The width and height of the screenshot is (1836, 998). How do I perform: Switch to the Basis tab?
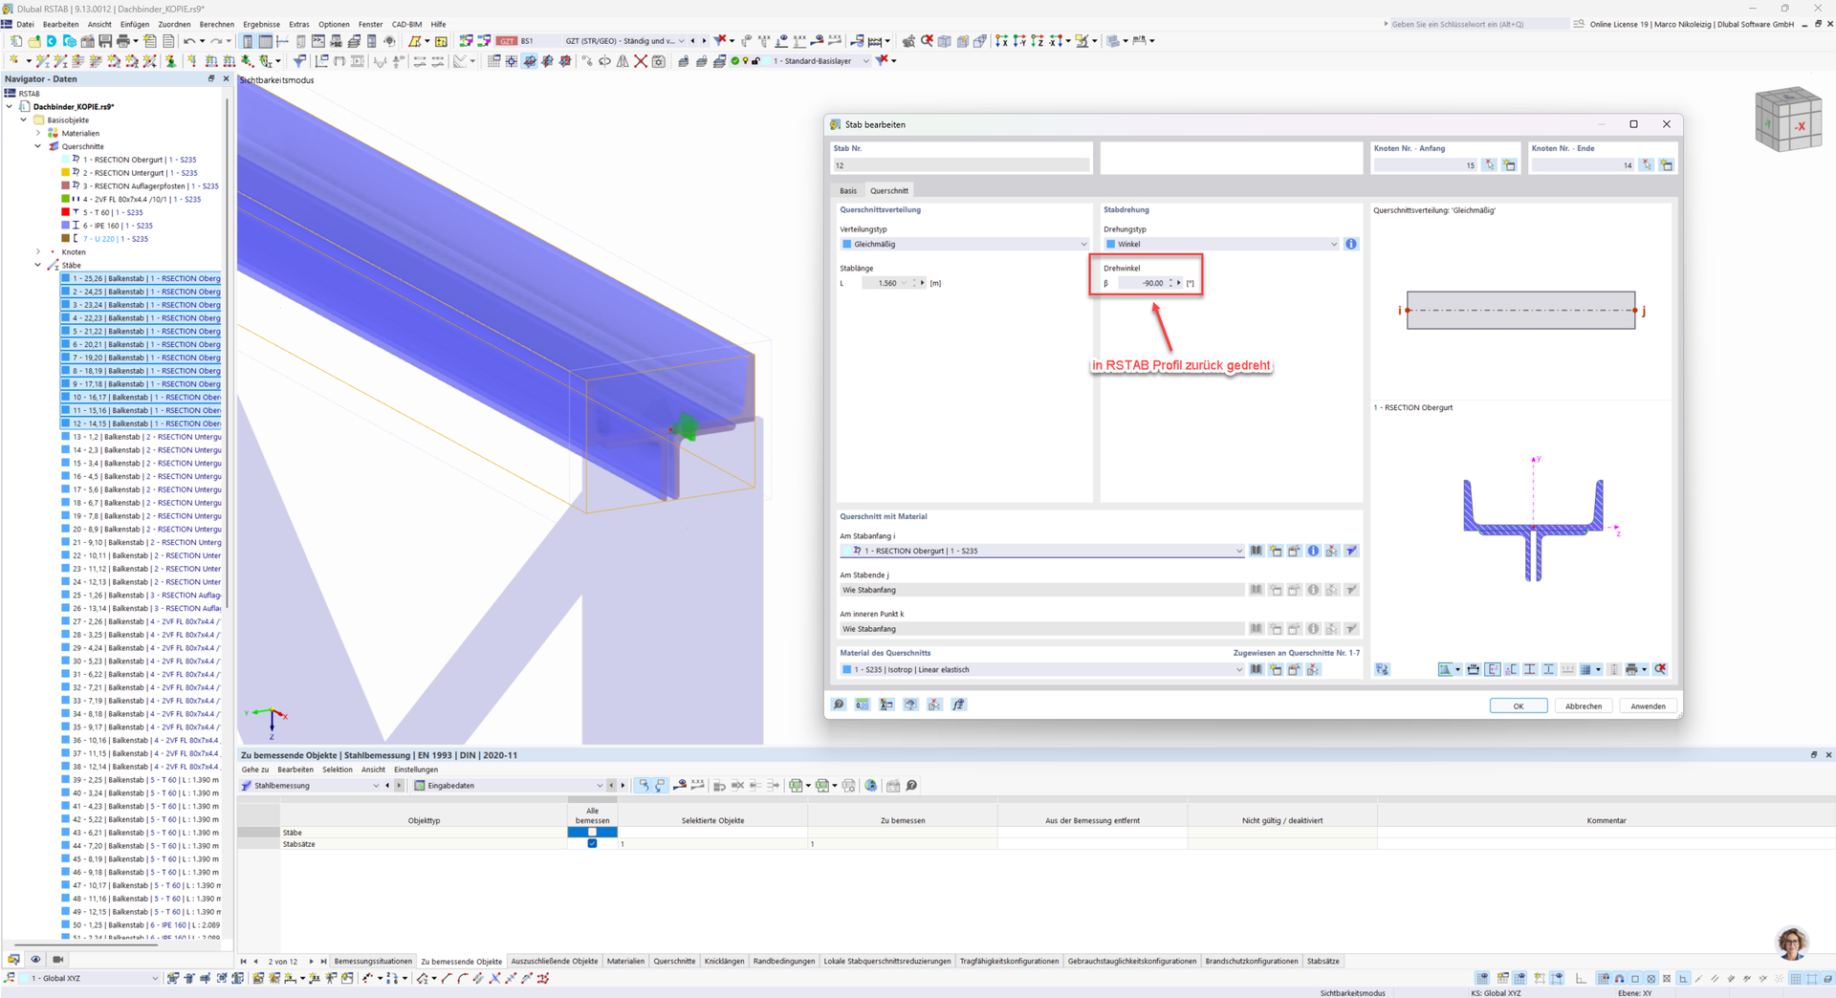(848, 190)
